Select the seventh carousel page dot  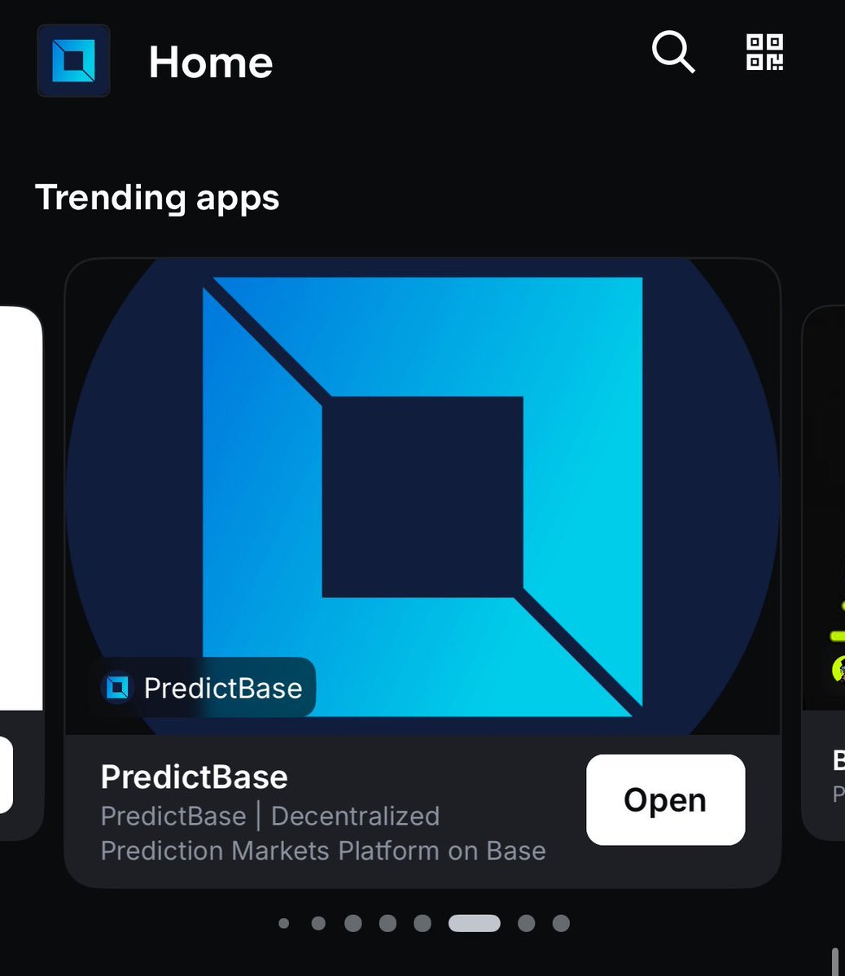(x=526, y=923)
